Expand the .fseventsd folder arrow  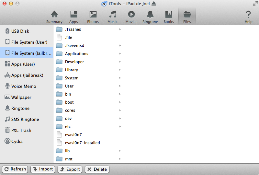click(120, 45)
